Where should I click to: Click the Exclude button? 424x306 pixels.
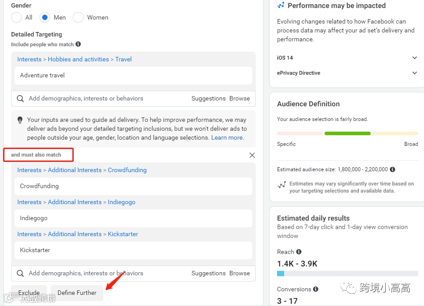[29, 293]
